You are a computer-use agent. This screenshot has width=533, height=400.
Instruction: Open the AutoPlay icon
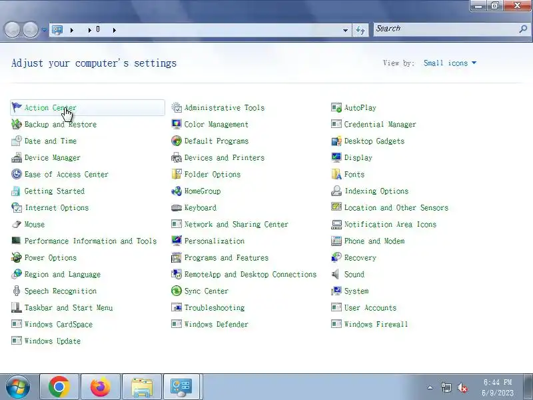336,107
